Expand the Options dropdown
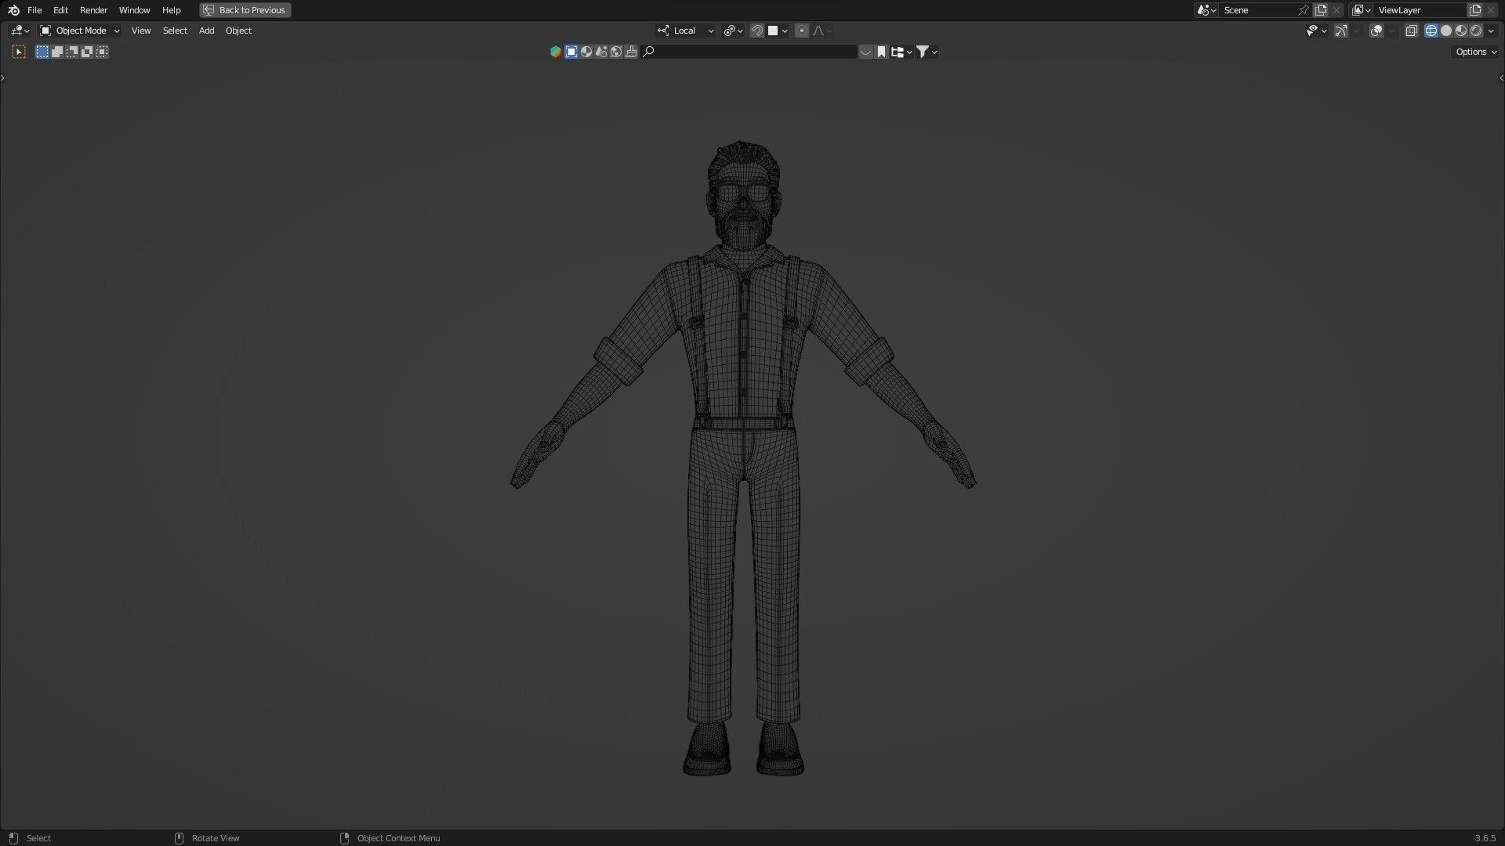This screenshot has width=1505, height=846. click(1476, 52)
